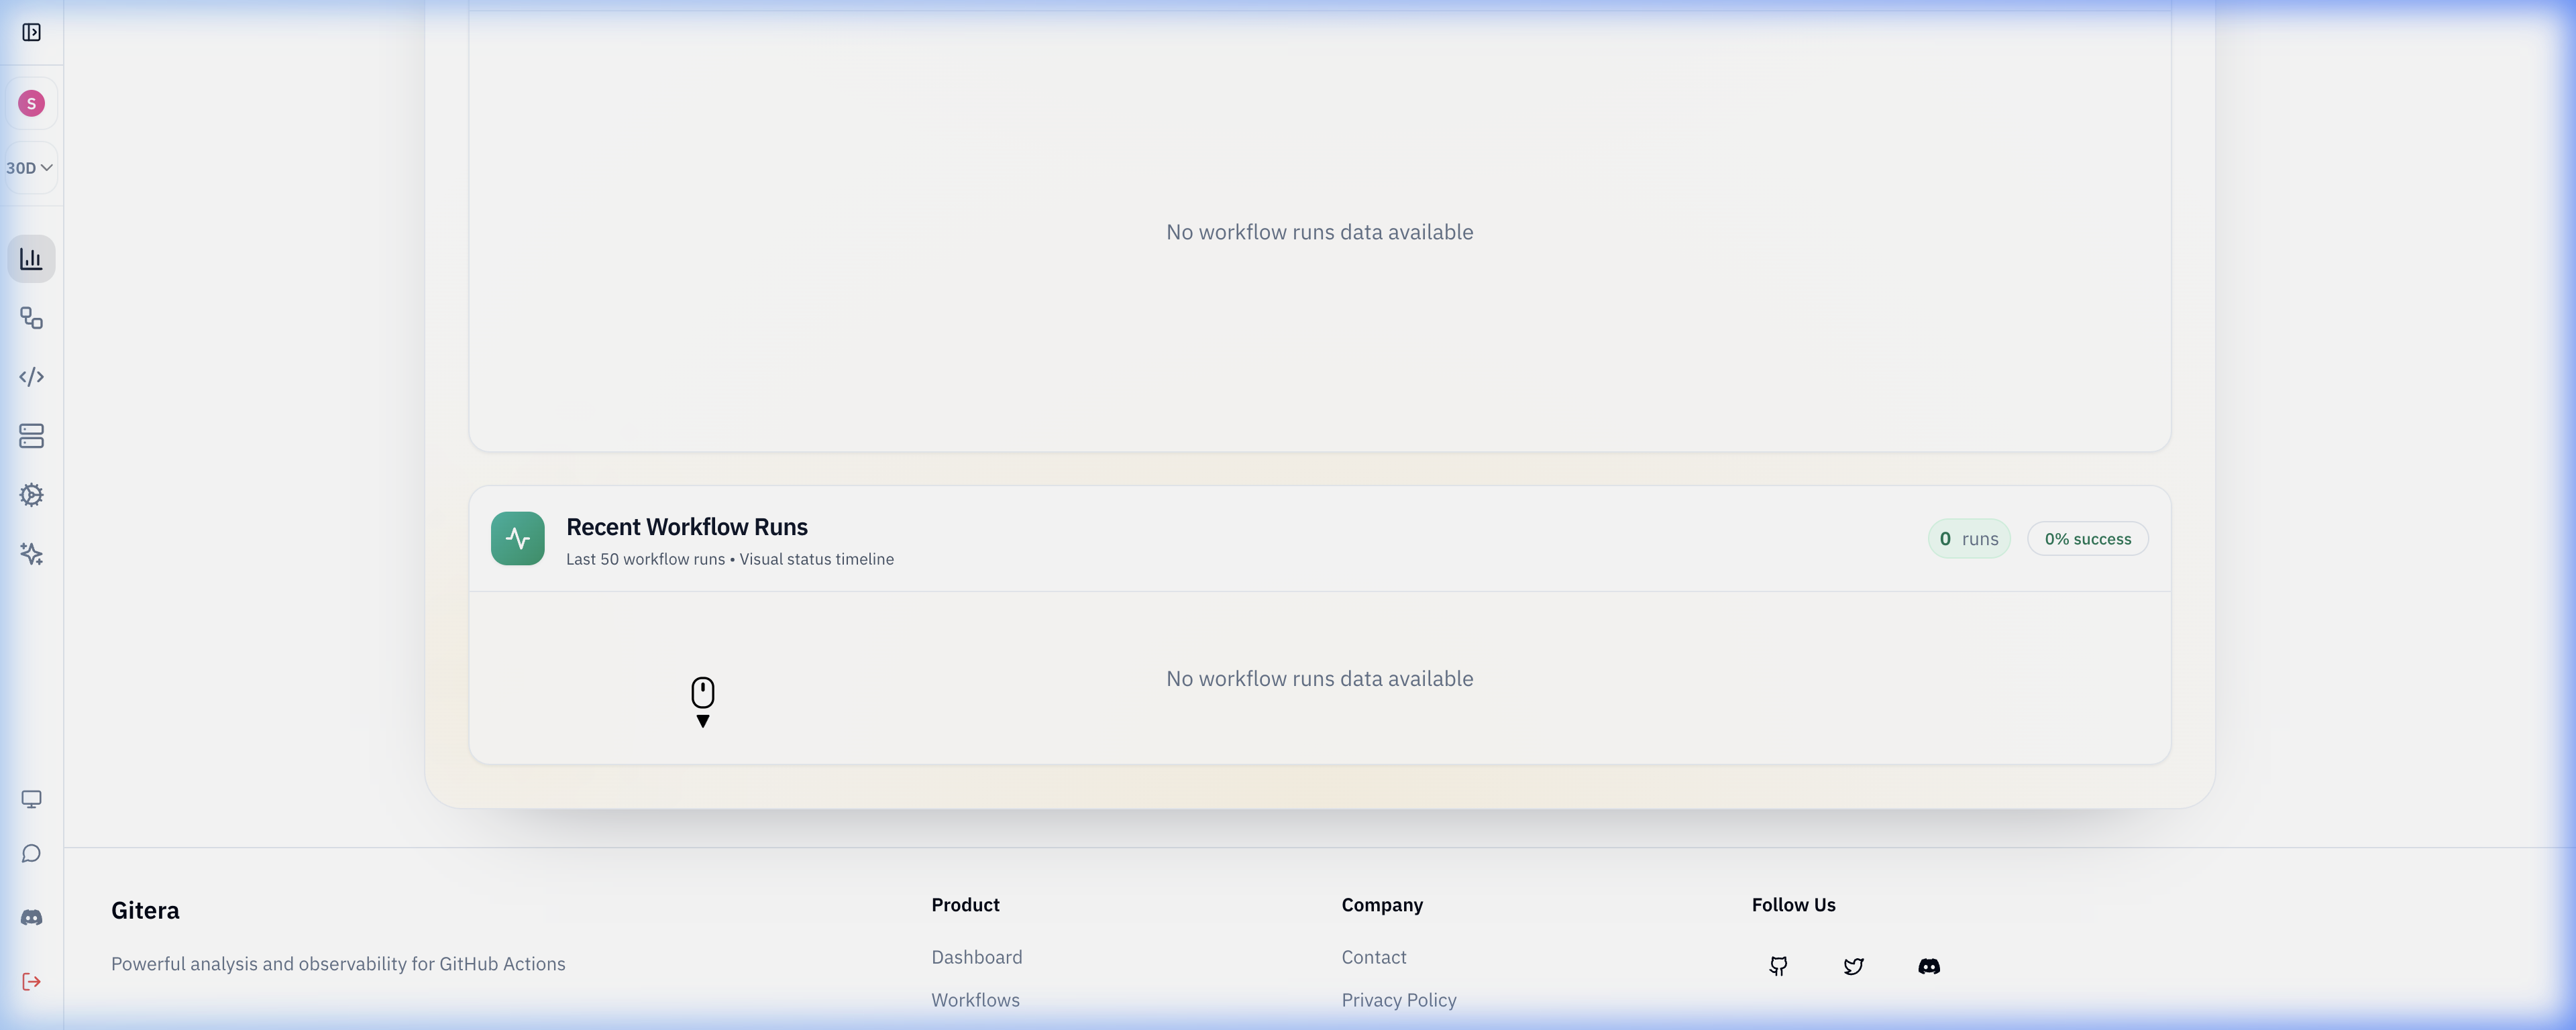Click the S profile avatar
The image size is (2576, 1030).
point(31,102)
